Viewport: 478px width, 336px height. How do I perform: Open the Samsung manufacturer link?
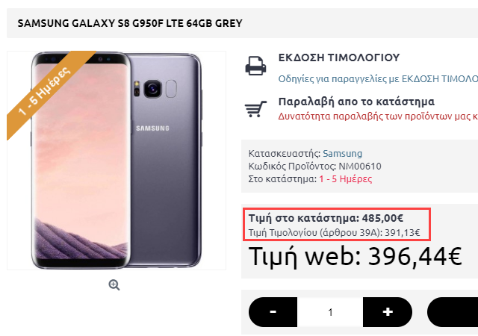tap(342, 153)
